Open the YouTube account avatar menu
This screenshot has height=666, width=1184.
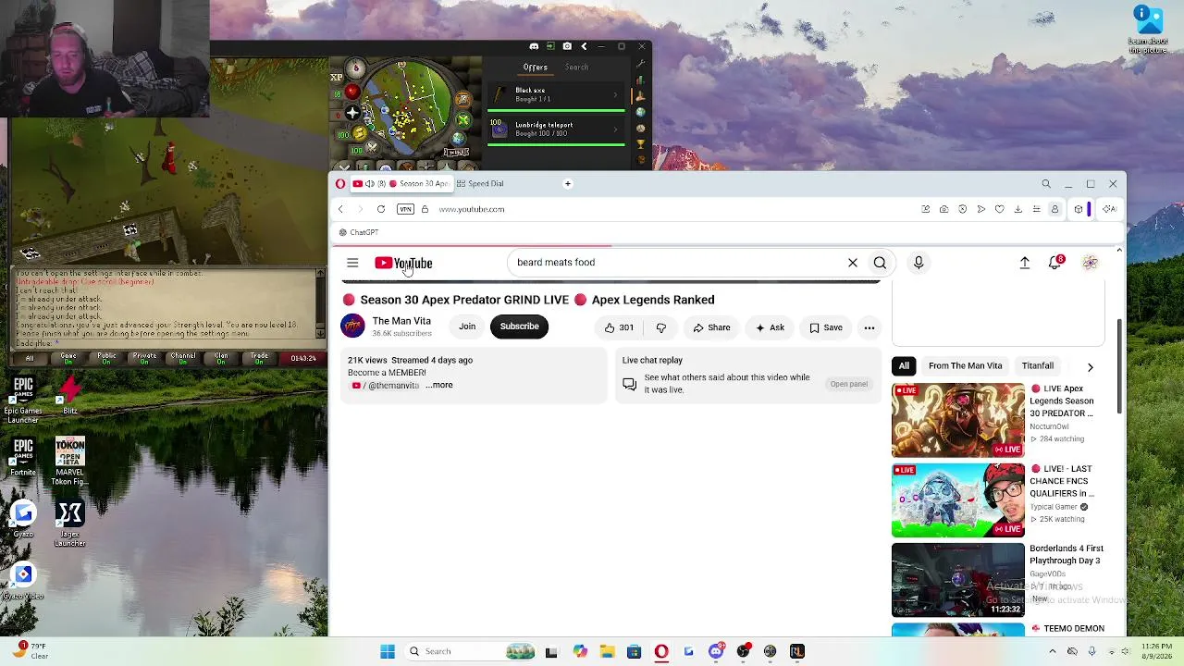click(x=1091, y=263)
